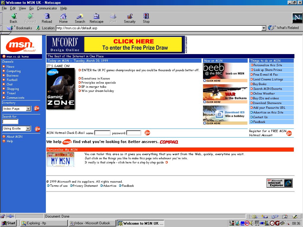Click the Print toolbar icon

pos(113,18)
